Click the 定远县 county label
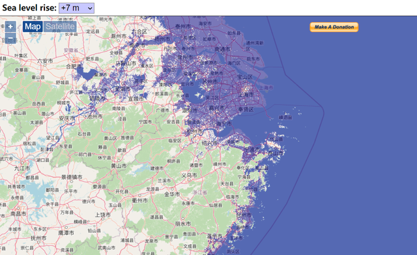 (x=93, y=31)
